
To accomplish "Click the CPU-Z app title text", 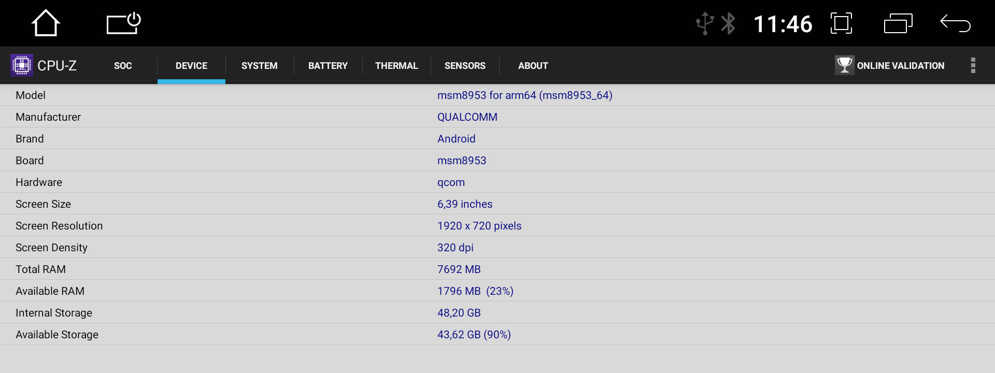I will coord(57,66).
